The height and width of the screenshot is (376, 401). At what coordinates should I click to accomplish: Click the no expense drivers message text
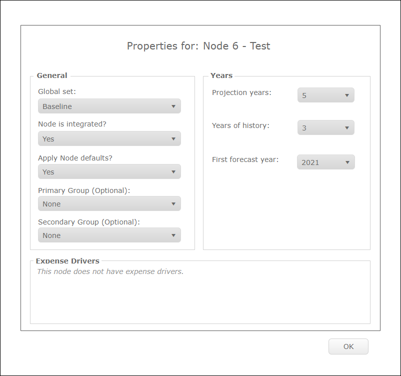(110, 272)
